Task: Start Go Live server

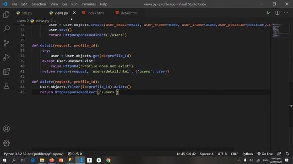Action: click(265, 154)
